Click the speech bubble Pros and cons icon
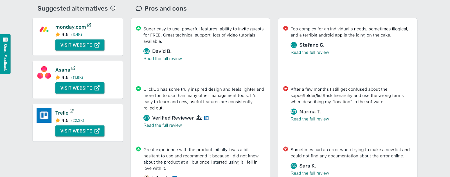The image size is (450, 177). [x=138, y=9]
